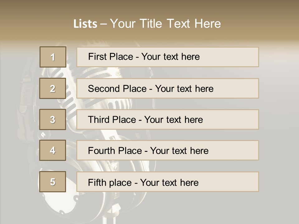The height and width of the screenshot is (224, 299).
Task: Click empty gray area right of list
Action: pyautogui.click(x=279, y=124)
